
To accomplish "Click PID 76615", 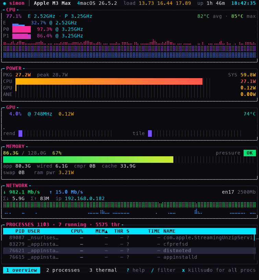I will coord(17,257).
